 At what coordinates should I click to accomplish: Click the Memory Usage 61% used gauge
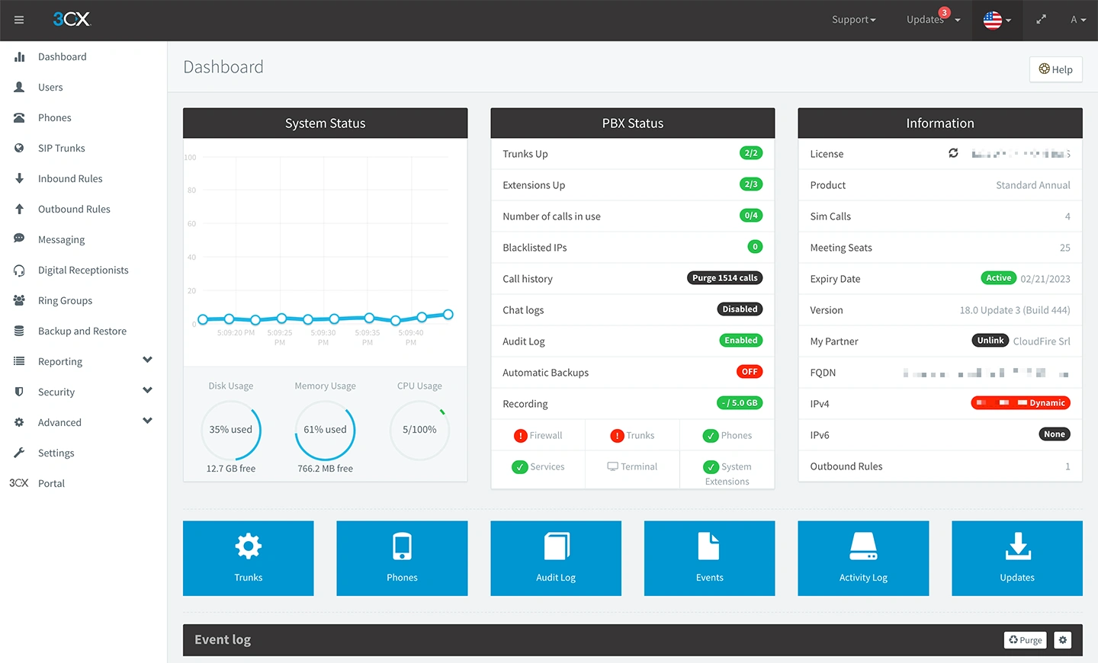pyautogui.click(x=325, y=430)
